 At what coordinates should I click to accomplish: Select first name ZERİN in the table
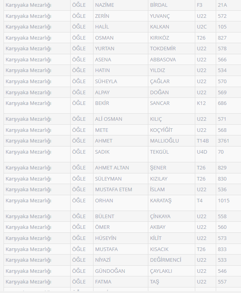[102, 16]
